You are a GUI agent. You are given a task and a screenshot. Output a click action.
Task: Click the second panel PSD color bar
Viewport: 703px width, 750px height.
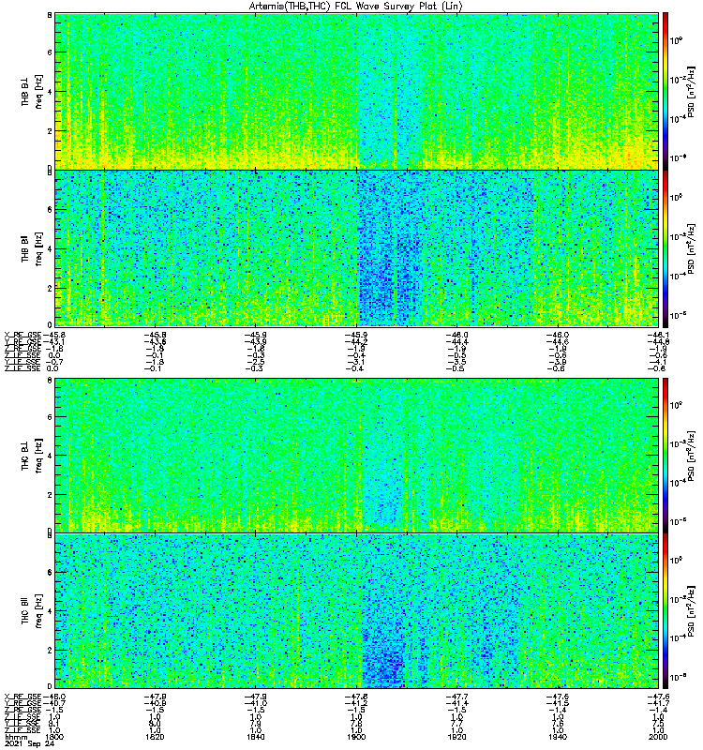click(666, 248)
